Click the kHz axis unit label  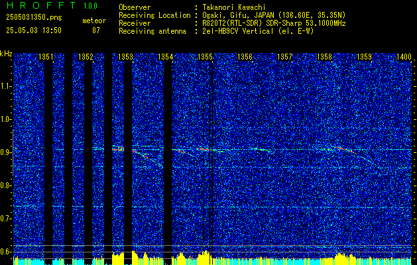[6, 54]
